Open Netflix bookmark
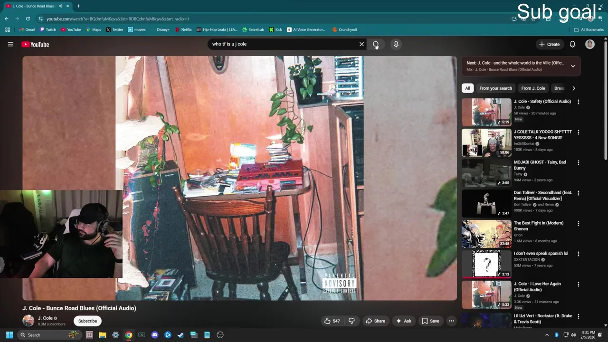The image size is (608, 342). click(183, 29)
